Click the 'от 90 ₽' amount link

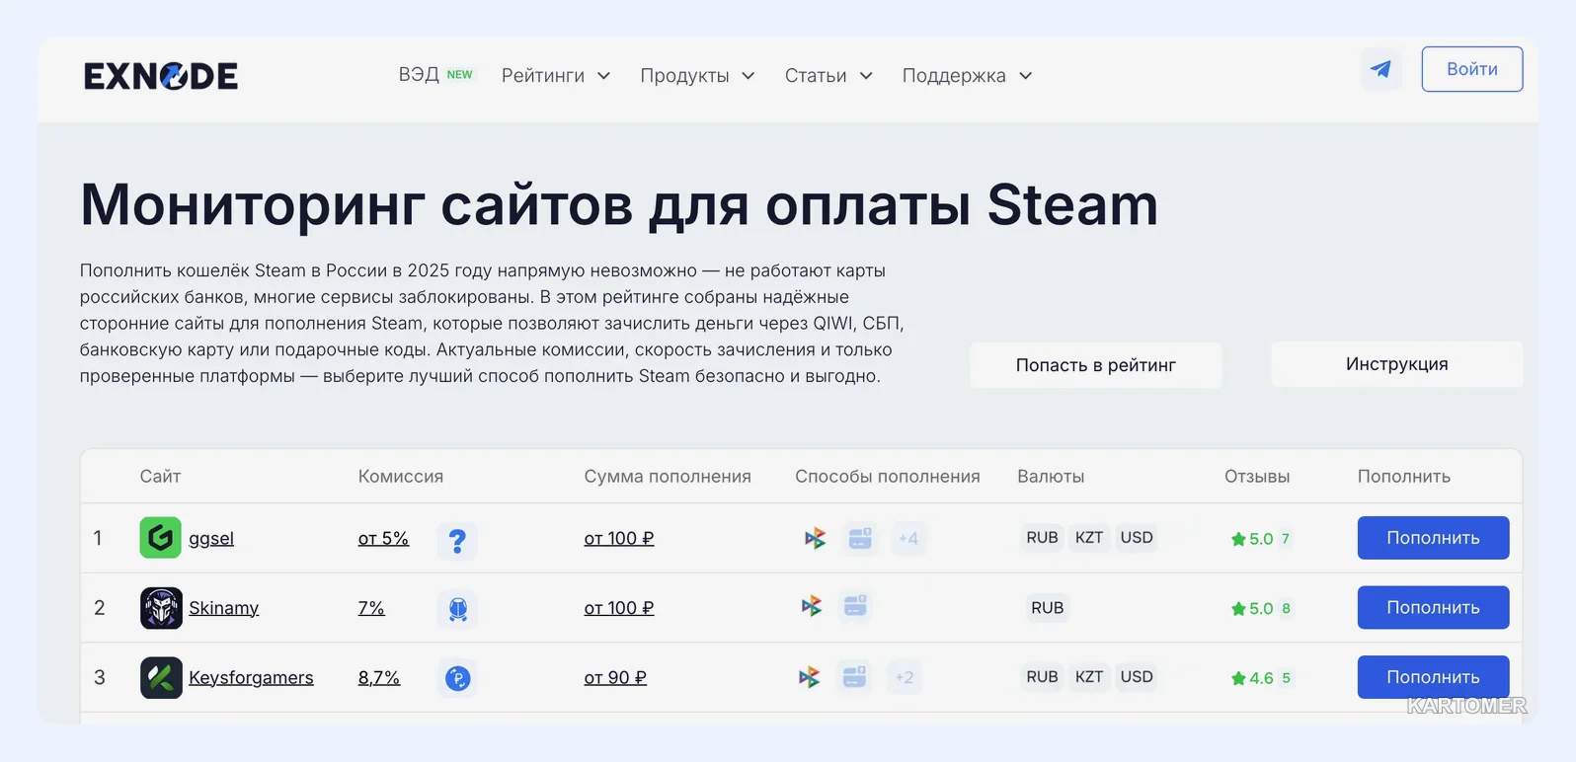click(615, 678)
